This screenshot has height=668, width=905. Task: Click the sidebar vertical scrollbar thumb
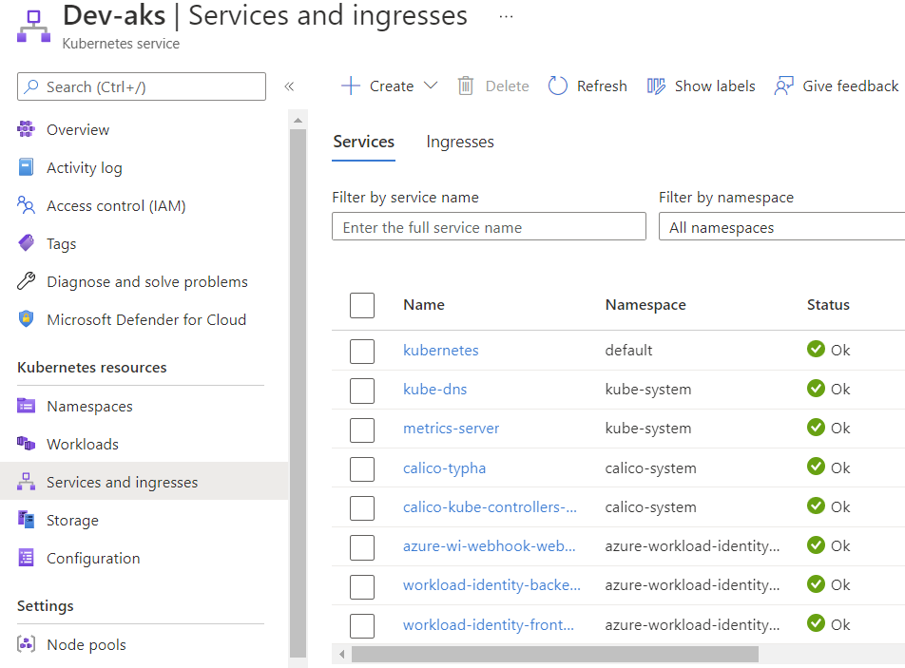[x=298, y=393]
